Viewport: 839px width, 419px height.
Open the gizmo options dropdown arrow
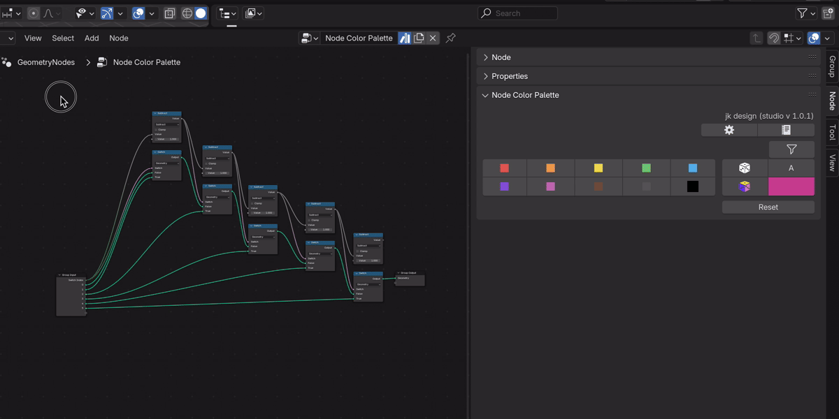pyautogui.click(x=120, y=13)
